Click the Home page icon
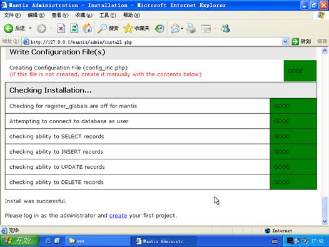The width and height of the screenshot is (329, 247). tap(88, 29)
